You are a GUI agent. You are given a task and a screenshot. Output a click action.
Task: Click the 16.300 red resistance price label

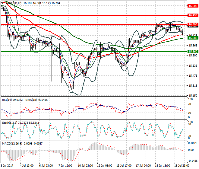point(193,24)
